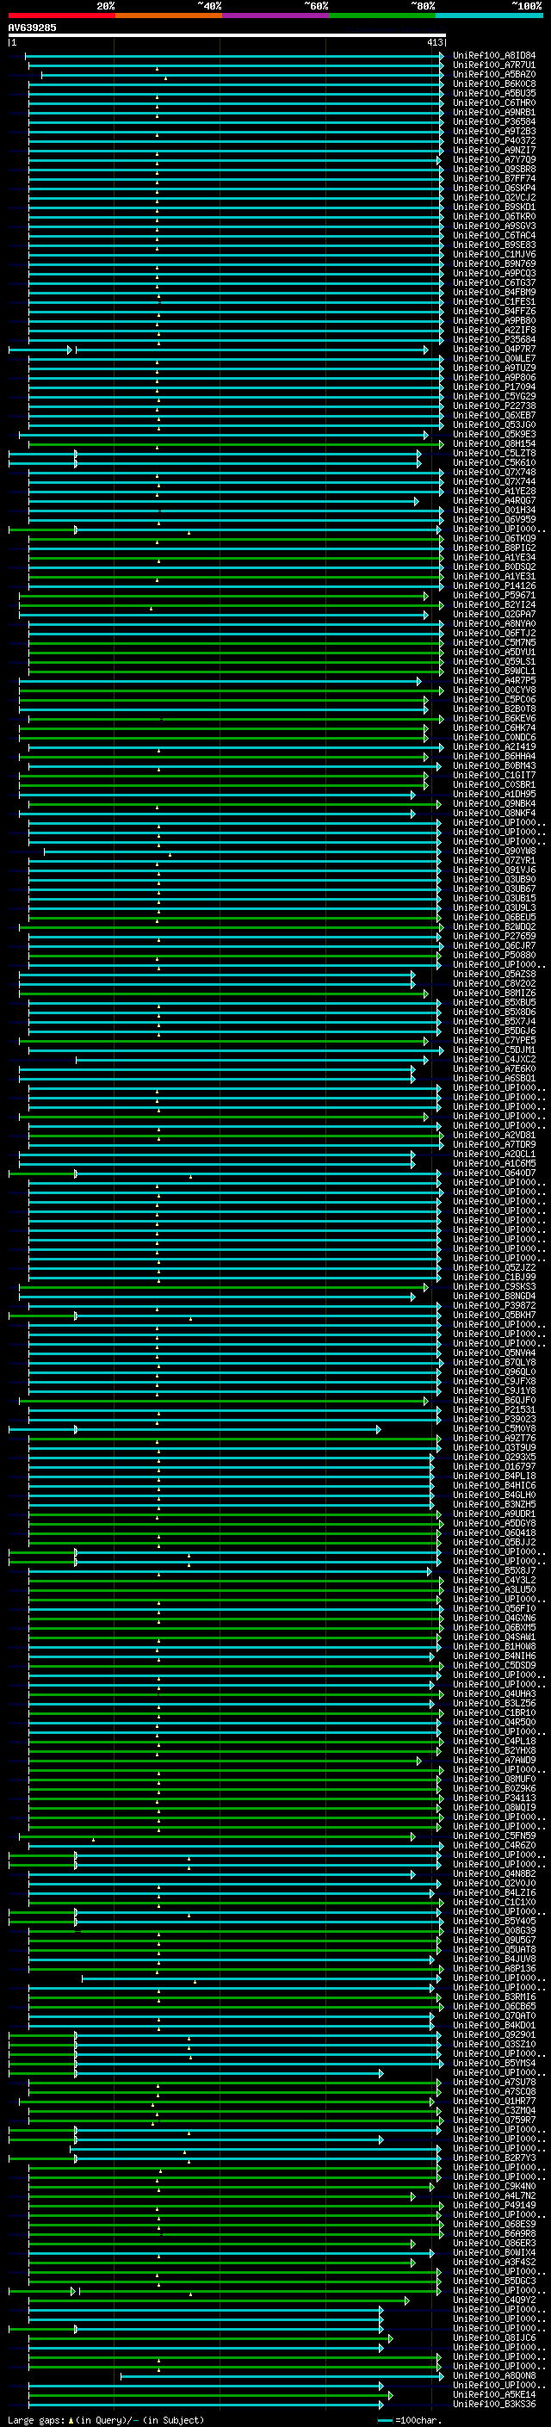
Task: Select UniRef100_C5K610 hit
Action: 493,462
